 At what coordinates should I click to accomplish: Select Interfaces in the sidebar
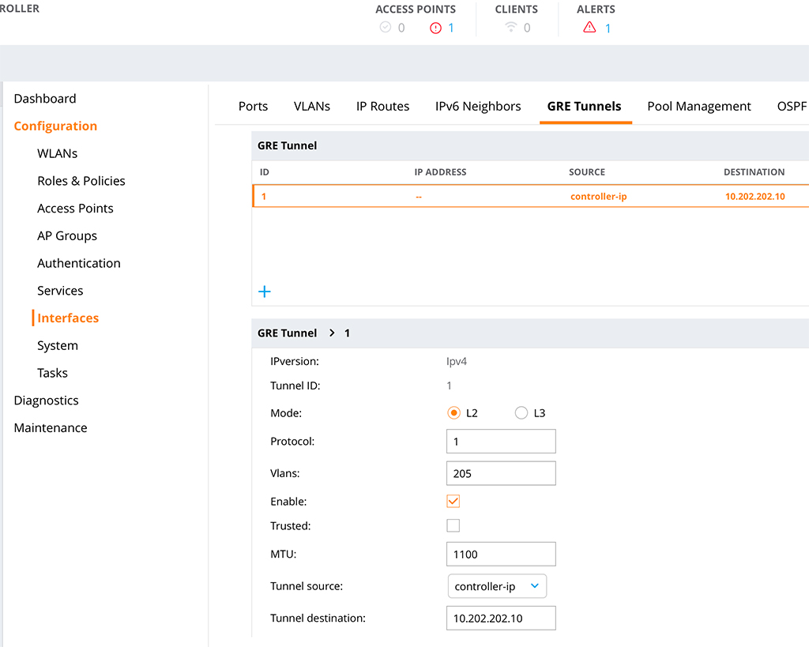(68, 318)
